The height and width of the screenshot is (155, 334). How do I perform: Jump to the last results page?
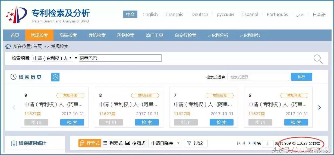click(x=255, y=143)
